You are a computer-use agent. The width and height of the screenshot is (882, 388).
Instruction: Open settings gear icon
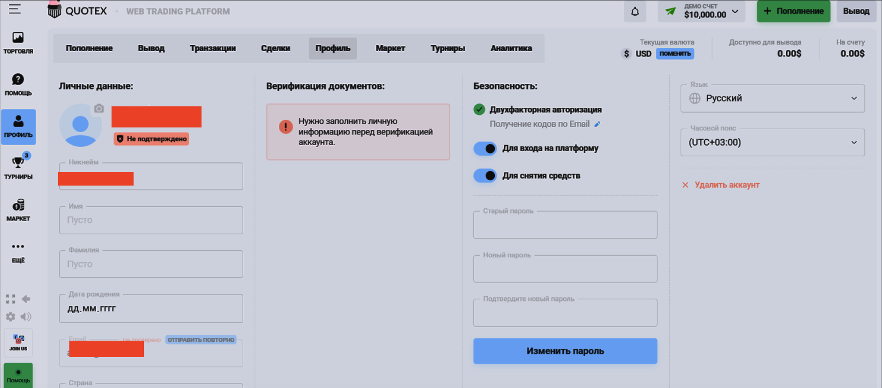pos(10,317)
